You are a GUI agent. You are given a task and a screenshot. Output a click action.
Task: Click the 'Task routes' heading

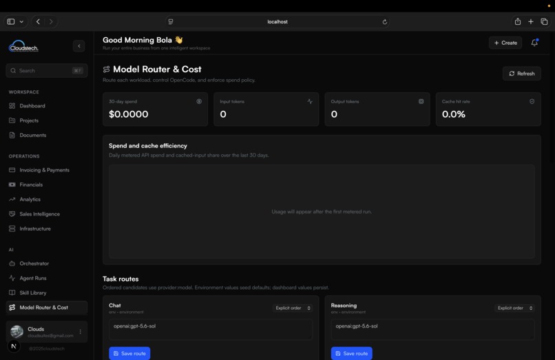pos(121,279)
